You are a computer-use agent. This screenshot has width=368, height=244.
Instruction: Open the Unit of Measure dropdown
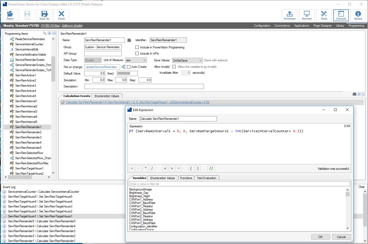pos(136,60)
